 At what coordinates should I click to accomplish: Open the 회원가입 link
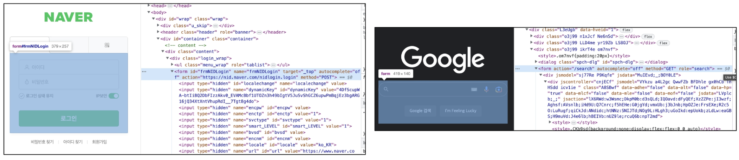pyautogui.click(x=99, y=142)
